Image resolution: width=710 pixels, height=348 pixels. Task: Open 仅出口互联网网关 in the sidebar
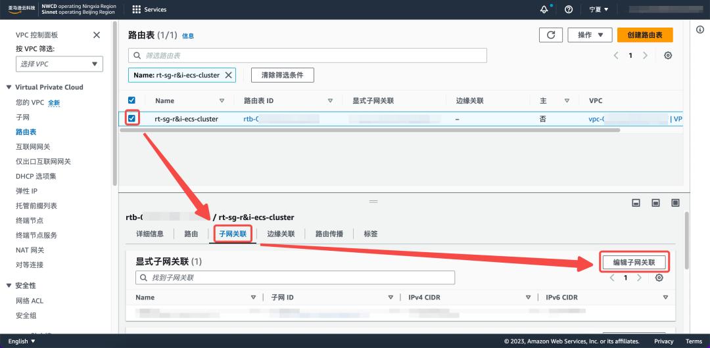tap(43, 162)
